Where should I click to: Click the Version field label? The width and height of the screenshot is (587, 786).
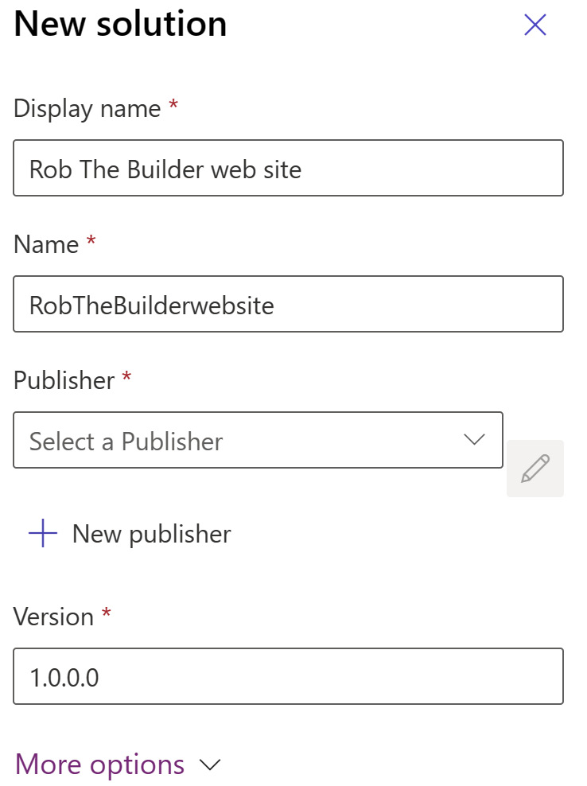click(53, 617)
